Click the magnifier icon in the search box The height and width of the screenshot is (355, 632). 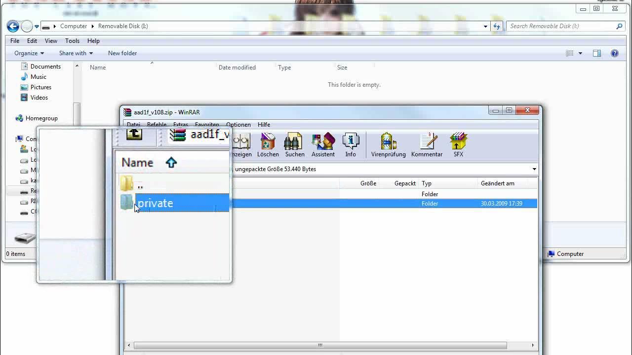point(620,26)
